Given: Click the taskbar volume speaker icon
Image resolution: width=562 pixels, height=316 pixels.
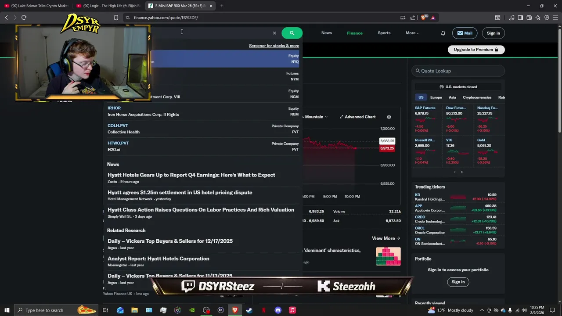Looking at the screenshot, I should tap(524, 310).
